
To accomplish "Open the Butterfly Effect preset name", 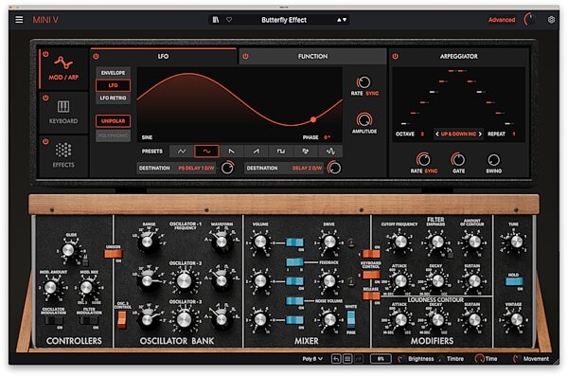I will tap(284, 20).
